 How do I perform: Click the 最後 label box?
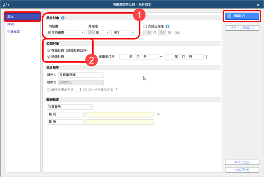point(65,122)
